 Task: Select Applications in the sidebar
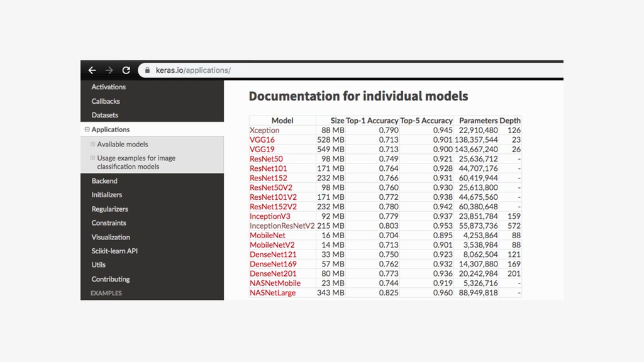111,129
